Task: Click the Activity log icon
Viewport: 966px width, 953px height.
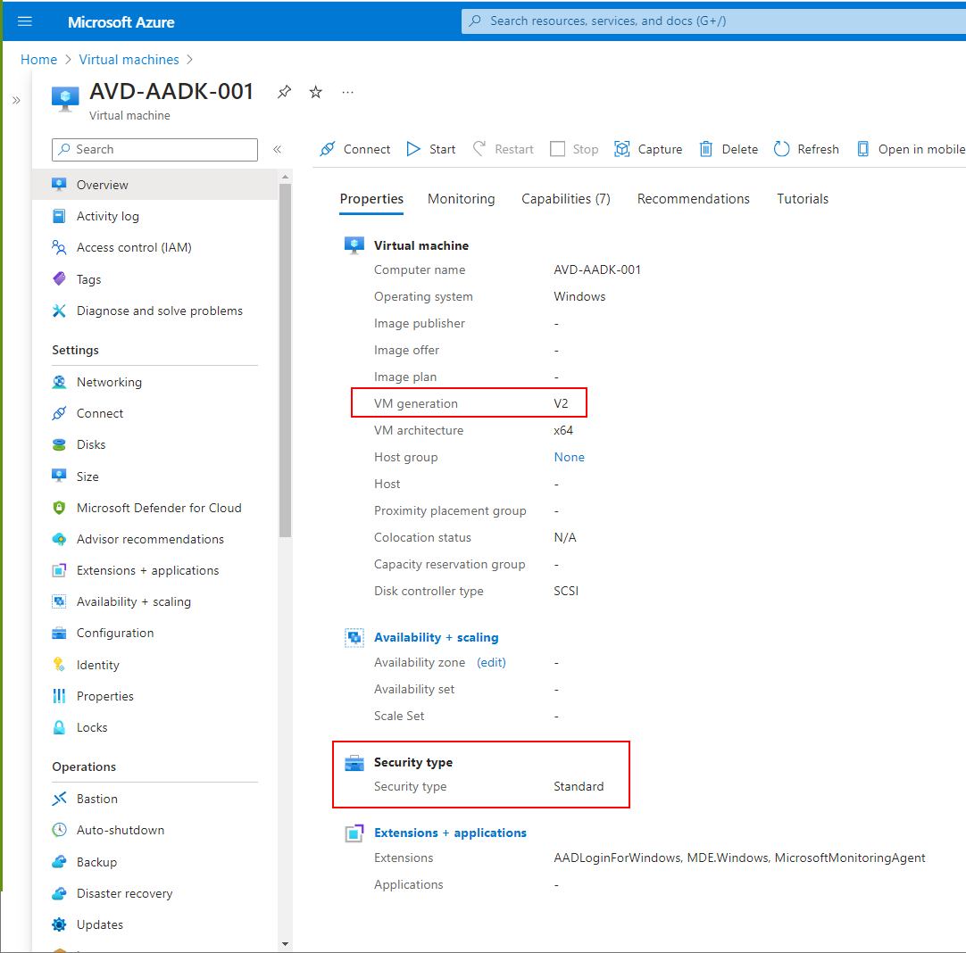Action: (x=59, y=216)
